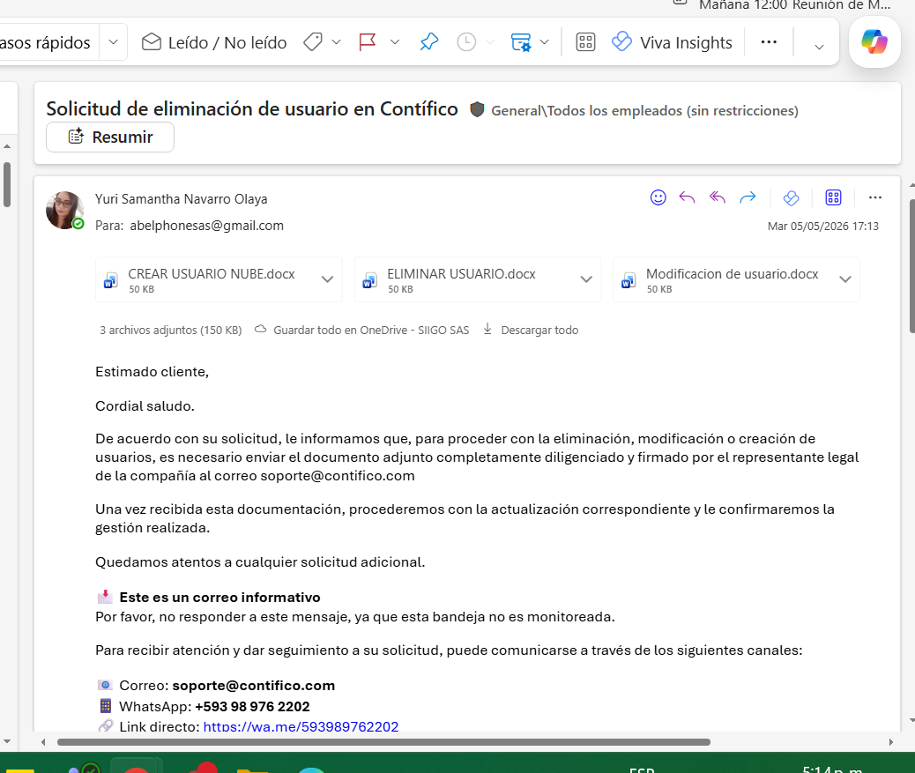Toggle Leído / No leído status
915x773 pixels.
click(x=213, y=42)
